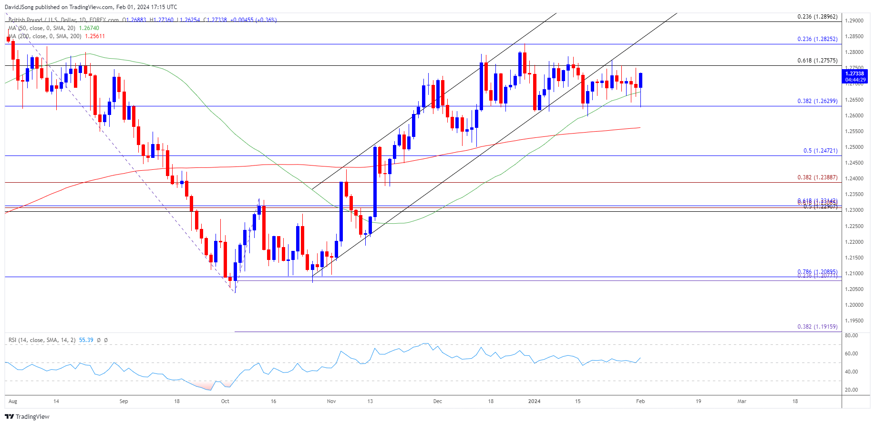The width and height of the screenshot is (875, 425).
Task: Click the TradingView logo at bottom left
Action: point(27,416)
